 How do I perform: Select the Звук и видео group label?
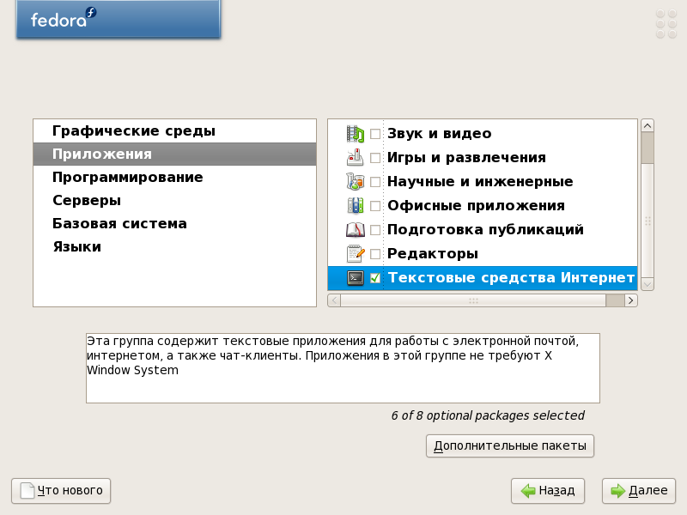pos(440,134)
